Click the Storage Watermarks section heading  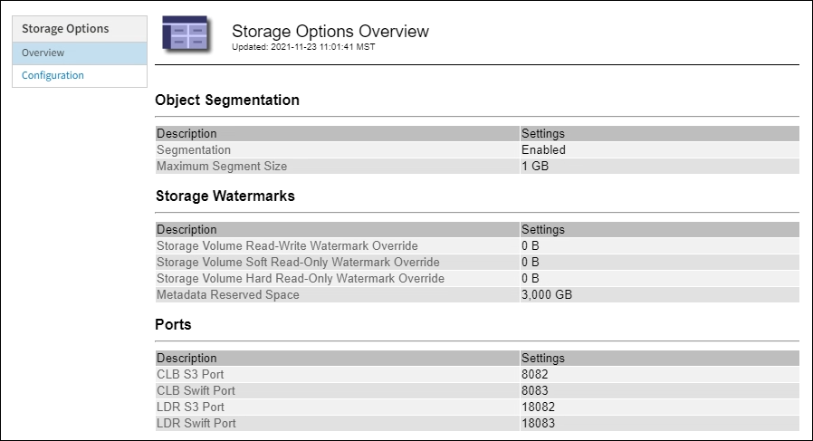click(225, 196)
